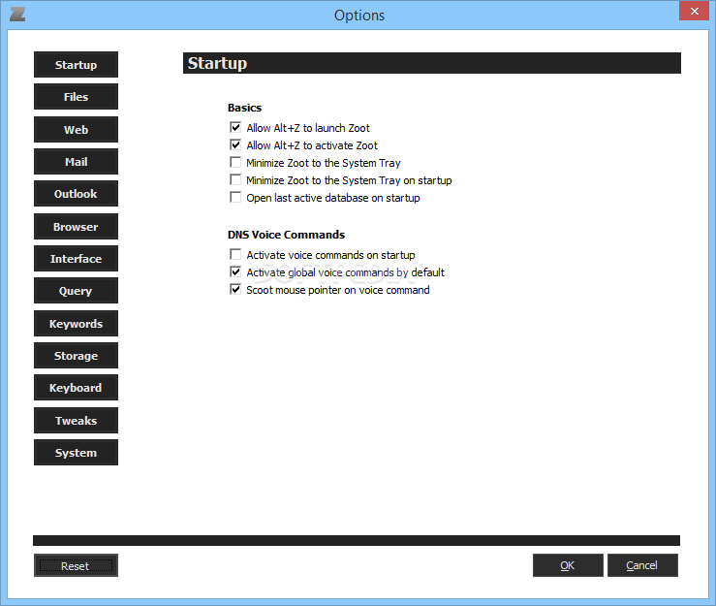Close the Options dialog window
This screenshot has height=606, width=716.
coord(694,11)
